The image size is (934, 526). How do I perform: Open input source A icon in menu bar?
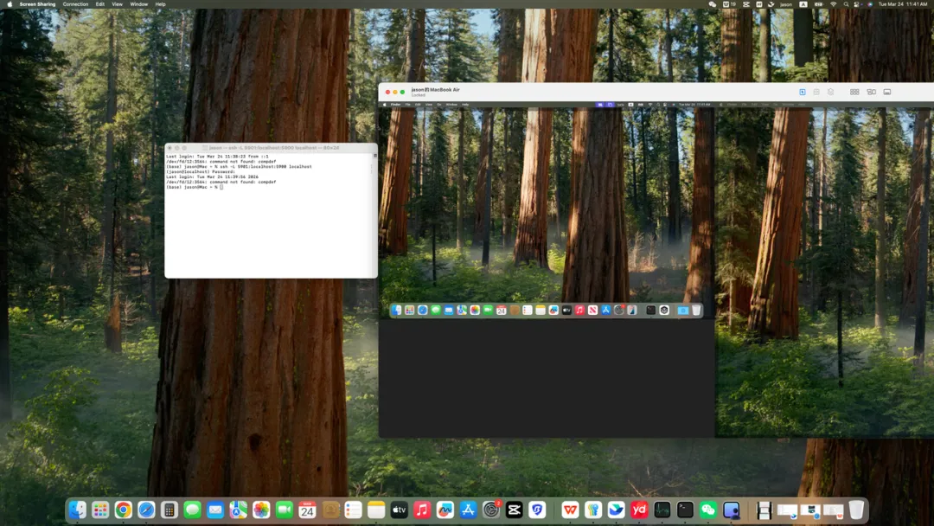click(x=803, y=4)
